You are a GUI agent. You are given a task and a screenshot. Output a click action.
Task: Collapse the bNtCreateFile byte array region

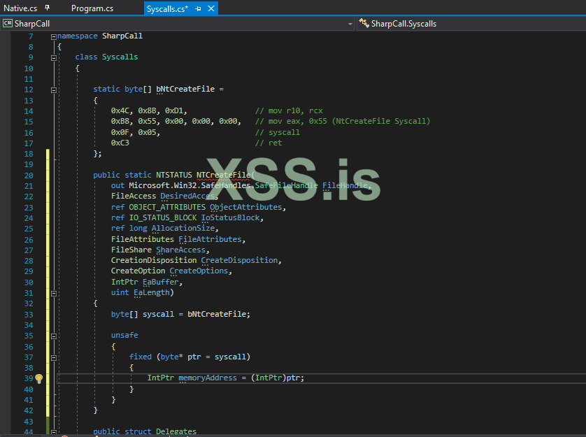53,90
